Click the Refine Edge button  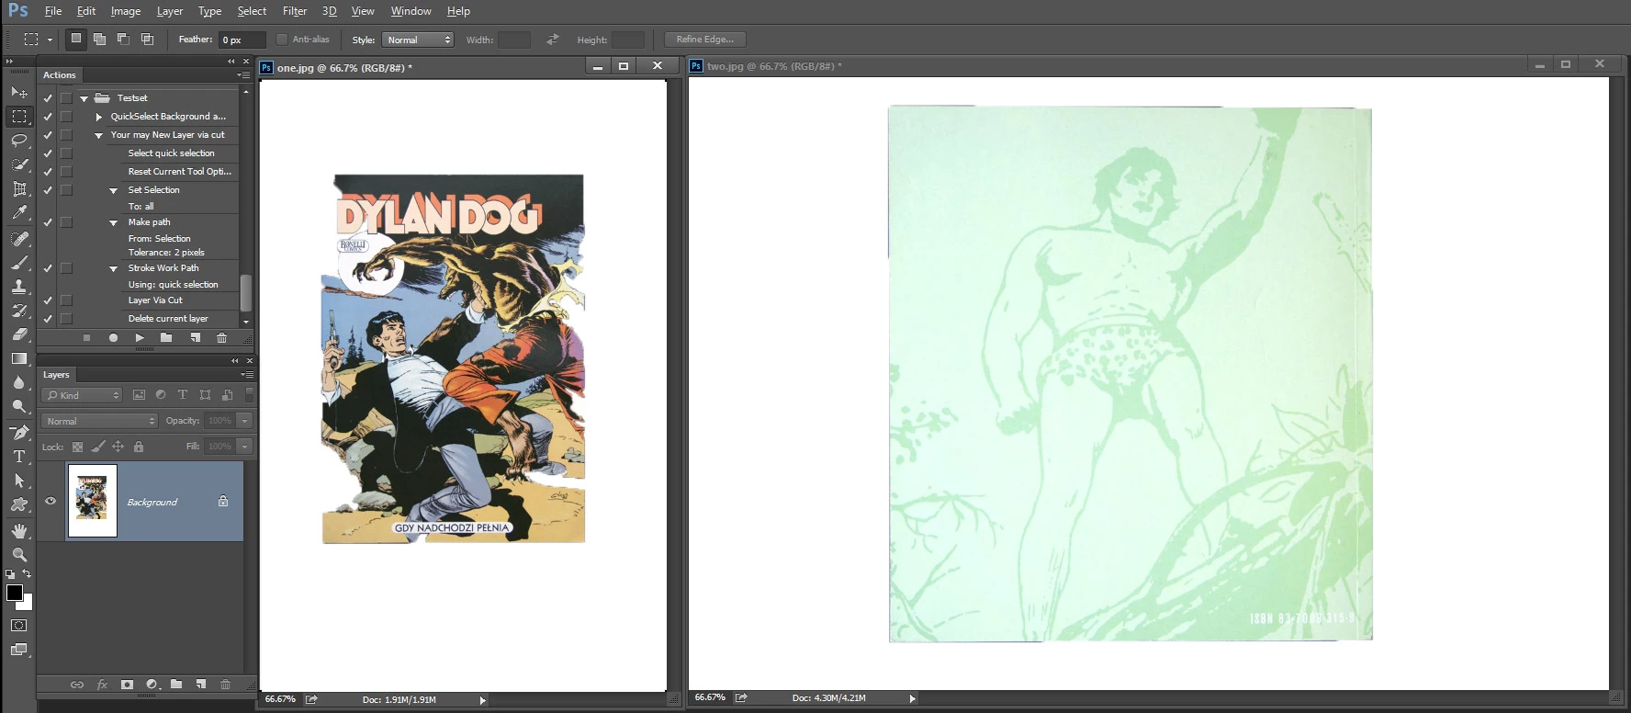point(705,40)
